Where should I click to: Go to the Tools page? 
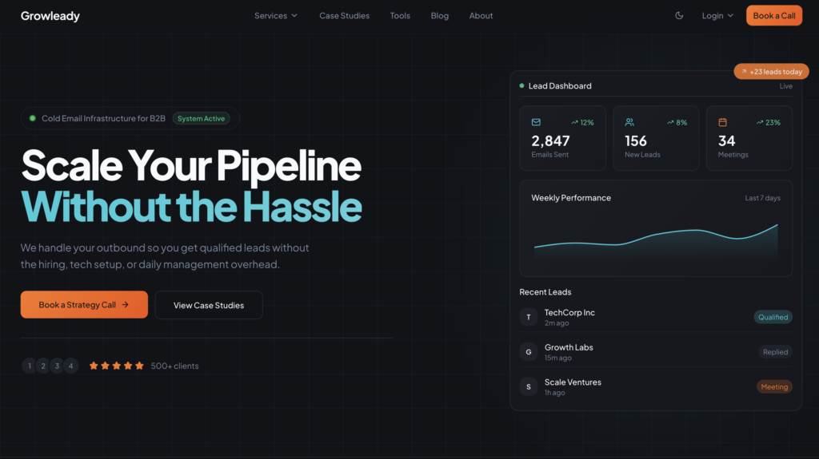[x=400, y=16]
